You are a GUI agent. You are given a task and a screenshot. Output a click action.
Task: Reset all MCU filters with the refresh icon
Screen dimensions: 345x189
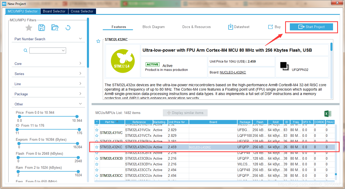(x=68, y=28)
